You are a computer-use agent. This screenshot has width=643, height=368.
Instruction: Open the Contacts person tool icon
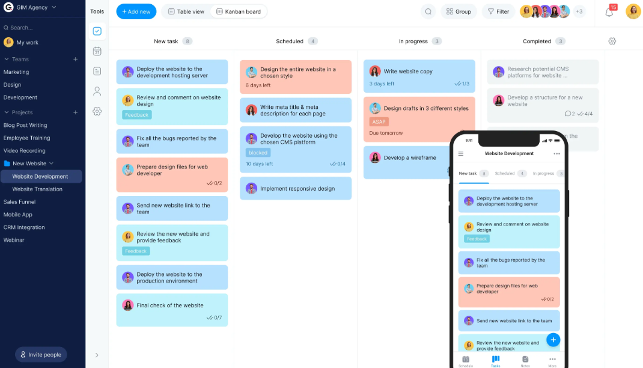tap(97, 91)
